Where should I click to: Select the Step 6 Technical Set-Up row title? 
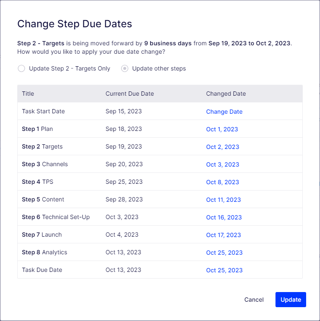pyautogui.click(x=56, y=217)
